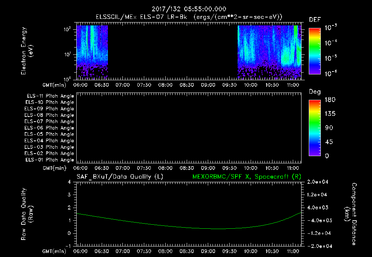Viewport: 372px width, 257px height.
Task: Click the 'Component Distance (km)' axis label
Action: coord(351,214)
